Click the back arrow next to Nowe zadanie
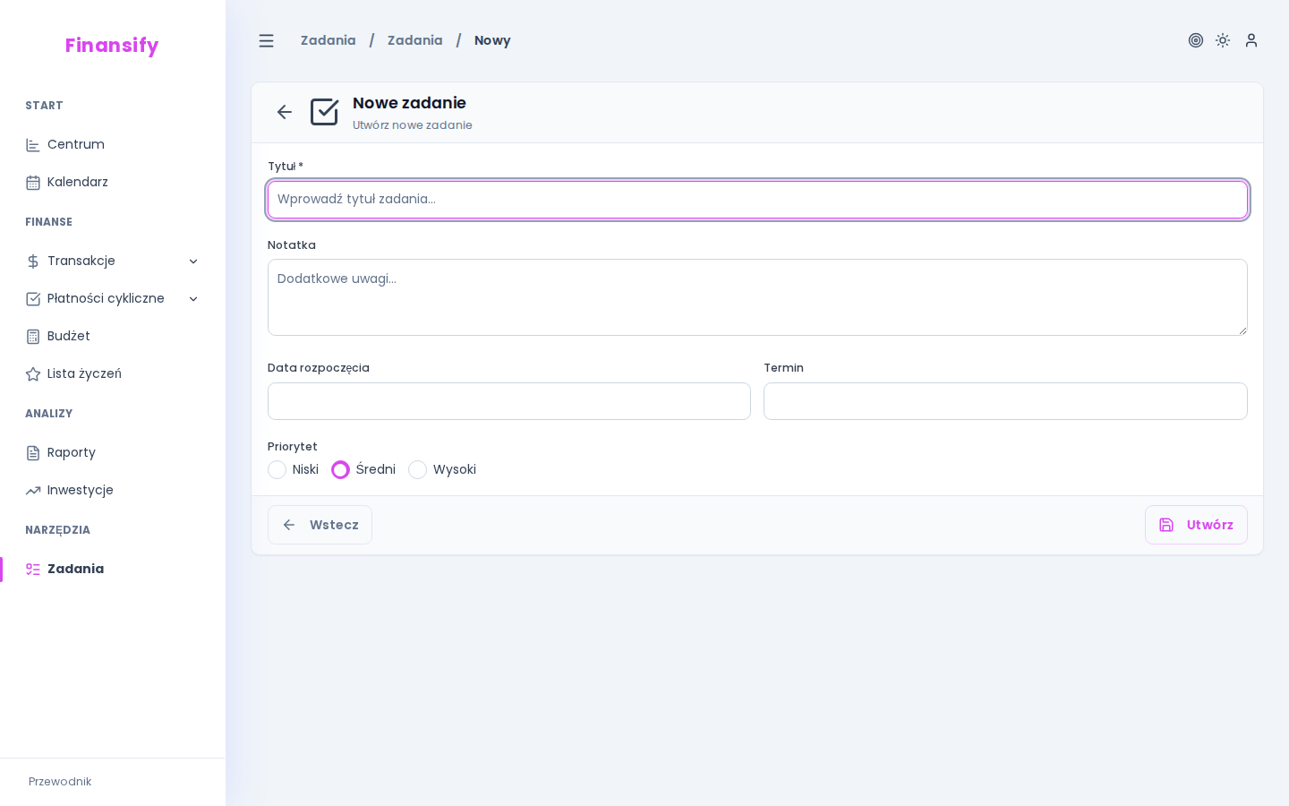This screenshot has width=1289, height=806. (285, 112)
